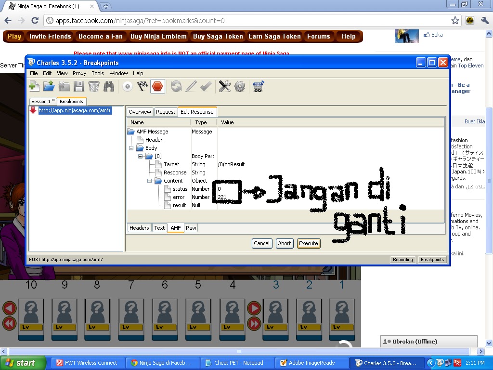Click Buy Saga Token nav button
The height and width of the screenshot is (370, 493).
(218, 37)
